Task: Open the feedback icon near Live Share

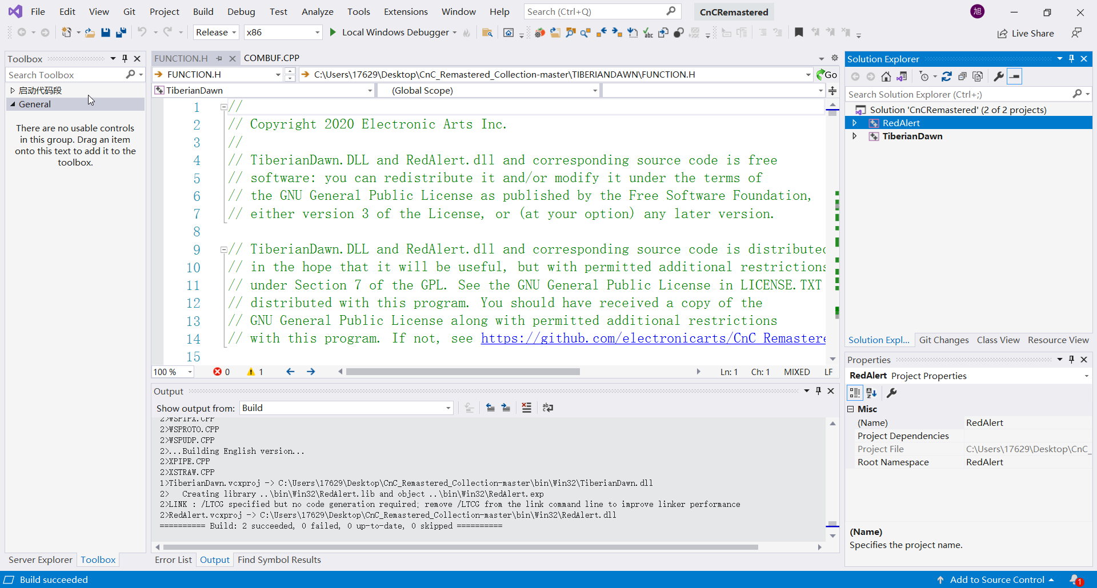Action: coord(1076,33)
